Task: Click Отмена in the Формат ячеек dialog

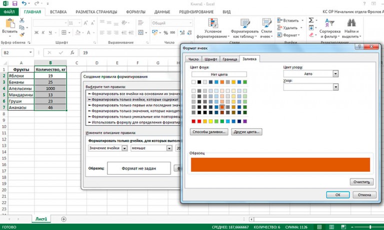Action: [x=364, y=195]
